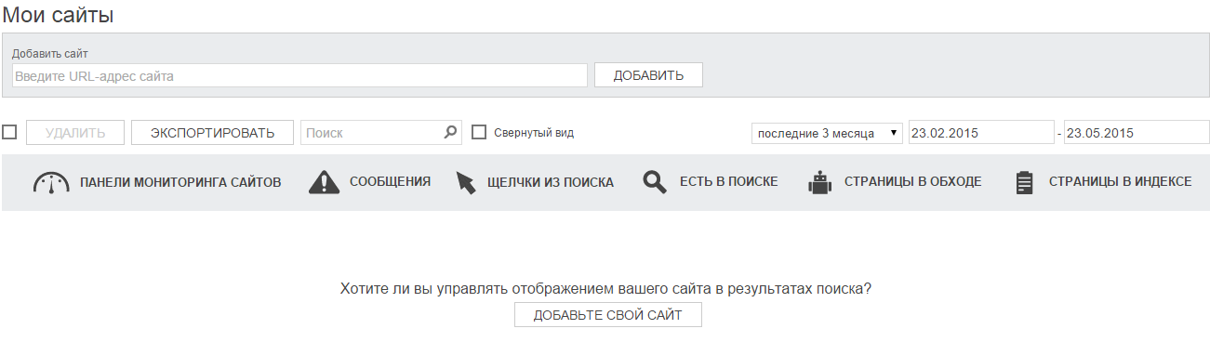Select the Щелчки из поиска tab
Image resolution: width=1210 pixels, height=342 pixels.
point(551,182)
